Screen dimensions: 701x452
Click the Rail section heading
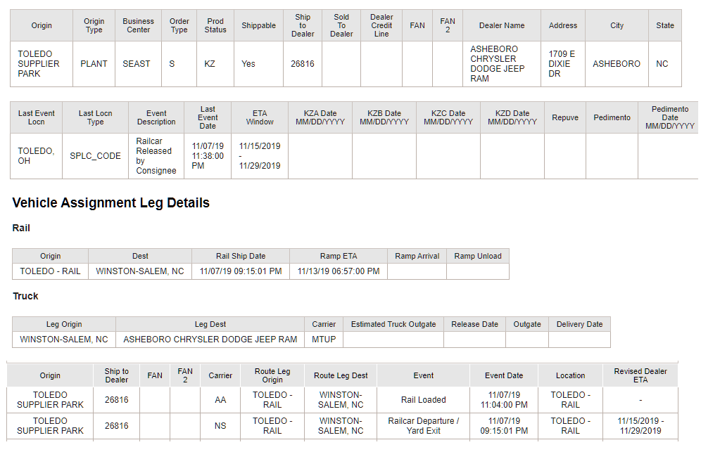click(x=21, y=228)
